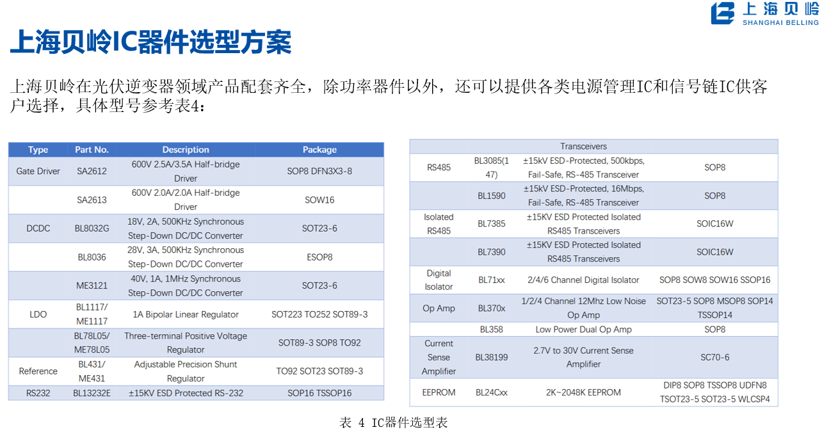The height and width of the screenshot is (441, 829).
Task: Select the slide title heading text
Action: click(x=151, y=43)
